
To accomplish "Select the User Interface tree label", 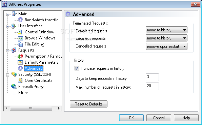I will point(31,26).
